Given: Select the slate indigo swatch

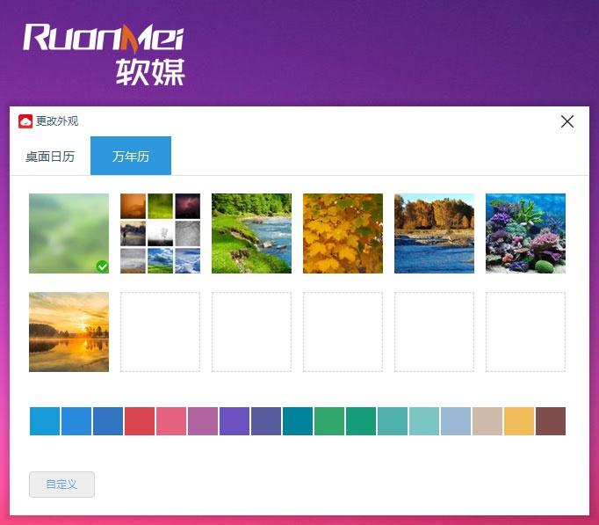Looking at the screenshot, I should click(x=266, y=421).
